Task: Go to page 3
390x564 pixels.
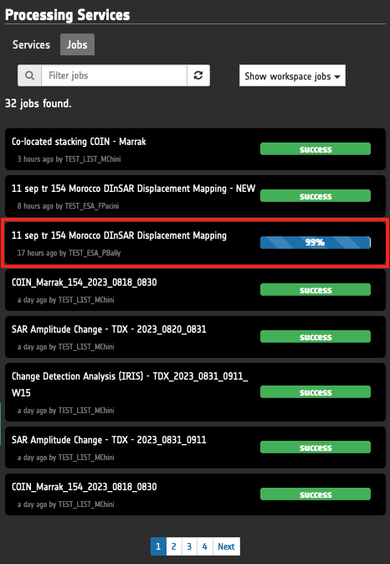Action: 189,546
